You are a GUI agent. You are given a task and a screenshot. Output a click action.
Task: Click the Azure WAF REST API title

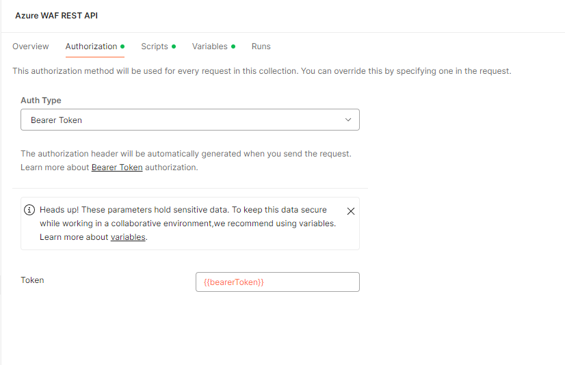(x=56, y=15)
